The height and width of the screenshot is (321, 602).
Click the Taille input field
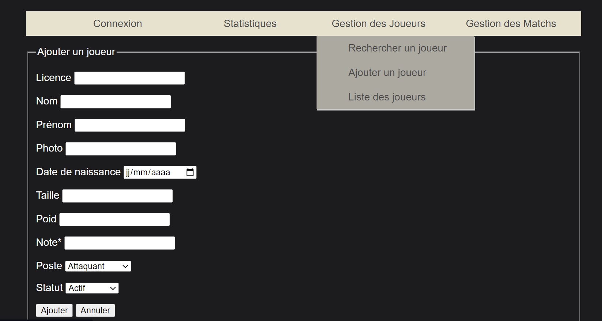click(x=117, y=195)
